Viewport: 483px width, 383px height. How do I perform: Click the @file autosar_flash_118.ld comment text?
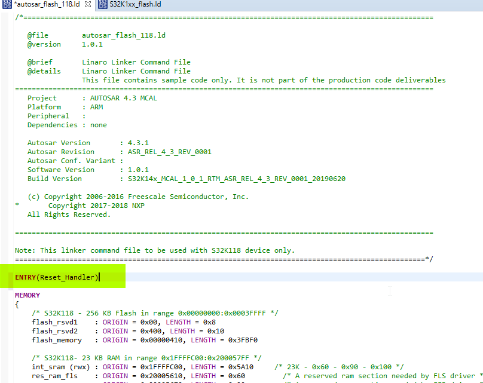point(96,35)
